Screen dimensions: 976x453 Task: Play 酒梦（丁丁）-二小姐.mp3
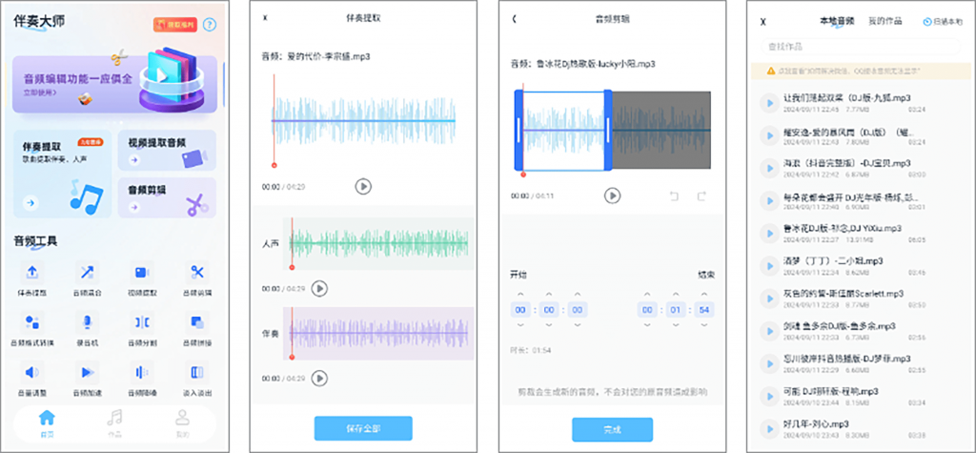click(770, 266)
